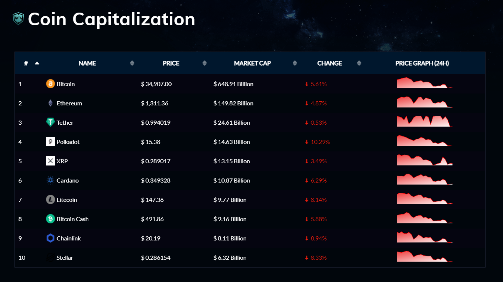
Task: Click sort arrows beside CHANGE header
Action: [x=359, y=63]
